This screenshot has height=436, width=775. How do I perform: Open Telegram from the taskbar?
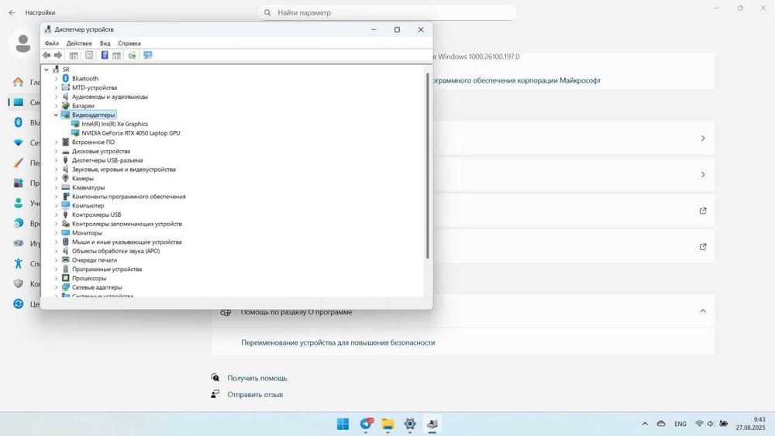pyautogui.click(x=366, y=424)
